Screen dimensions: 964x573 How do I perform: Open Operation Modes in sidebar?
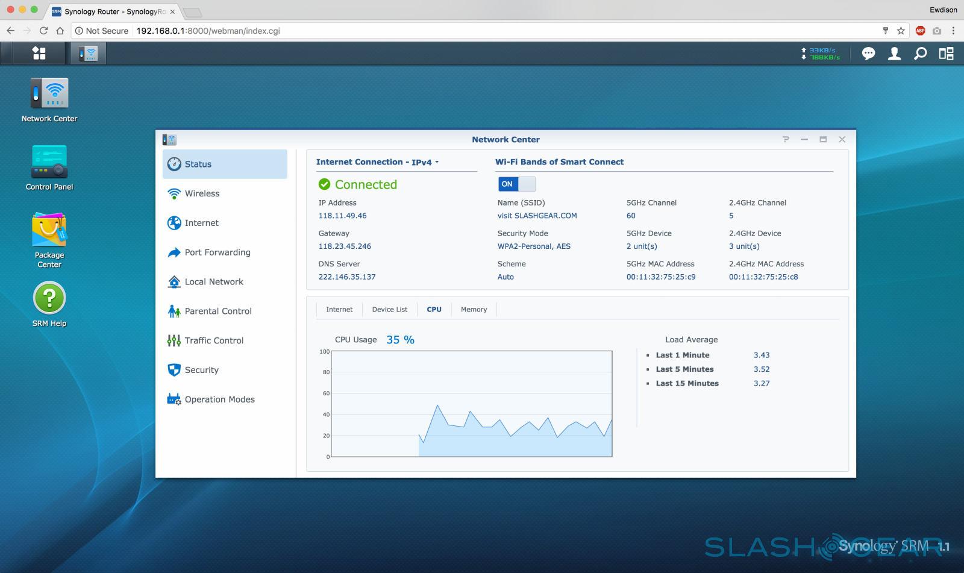[x=225, y=399]
